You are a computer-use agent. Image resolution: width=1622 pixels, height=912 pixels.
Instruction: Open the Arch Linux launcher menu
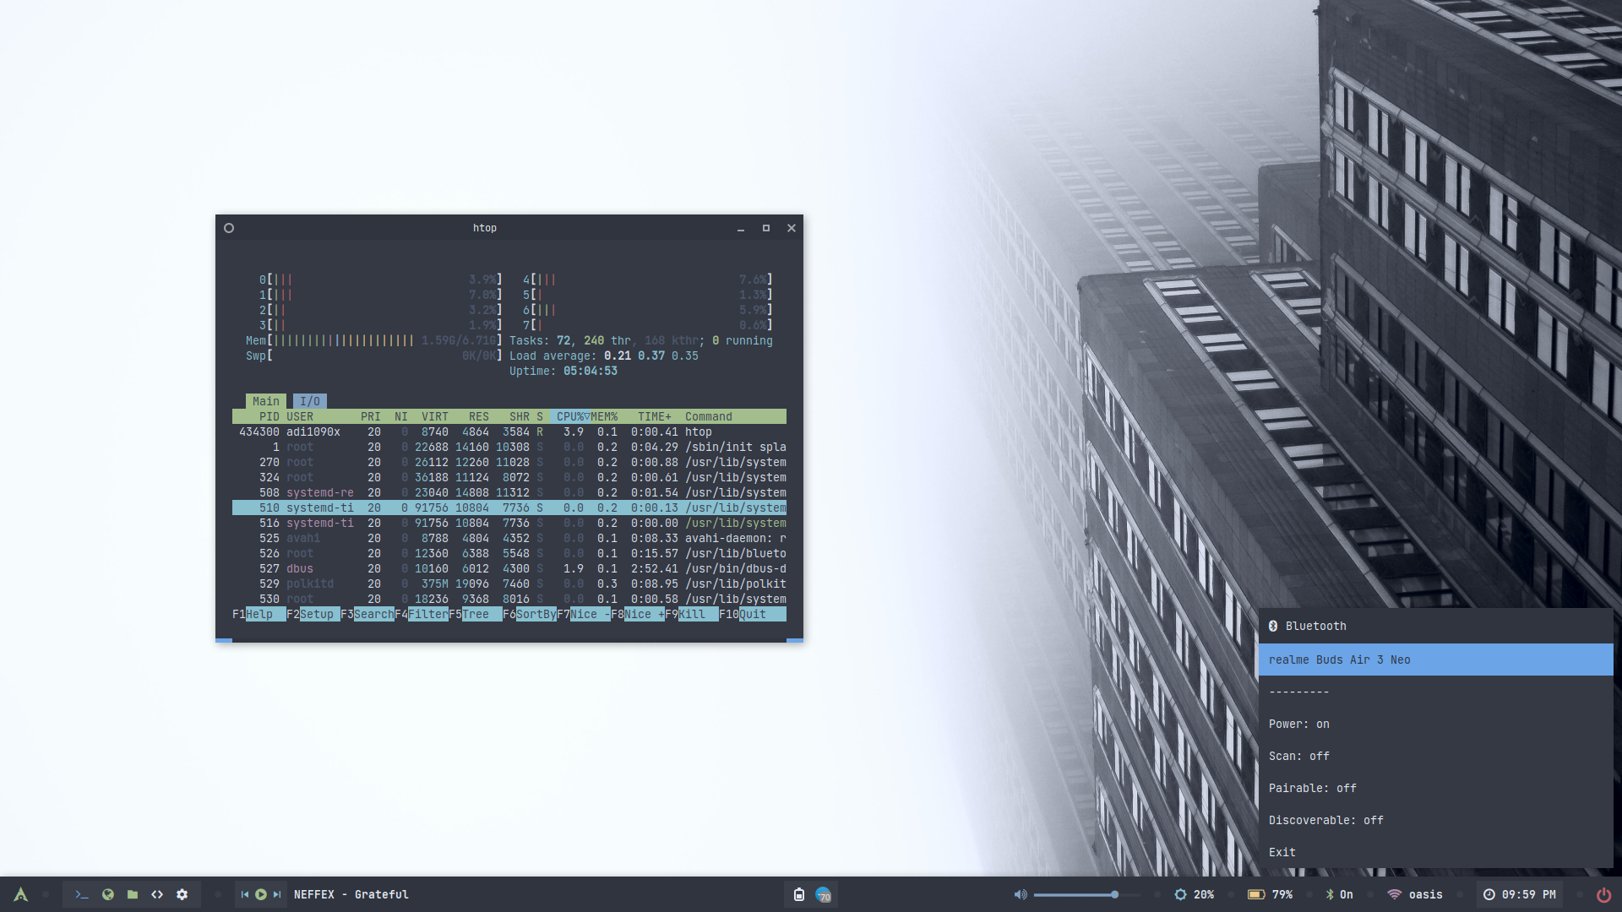(21, 894)
